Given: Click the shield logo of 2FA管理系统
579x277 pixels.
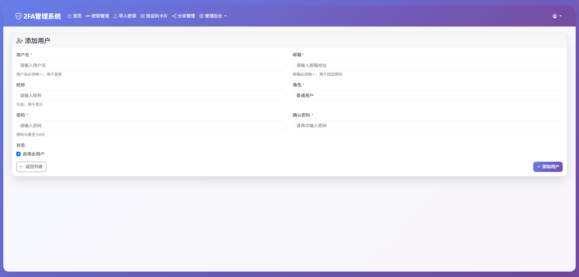Looking at the screenshot, I should [18, 16].
